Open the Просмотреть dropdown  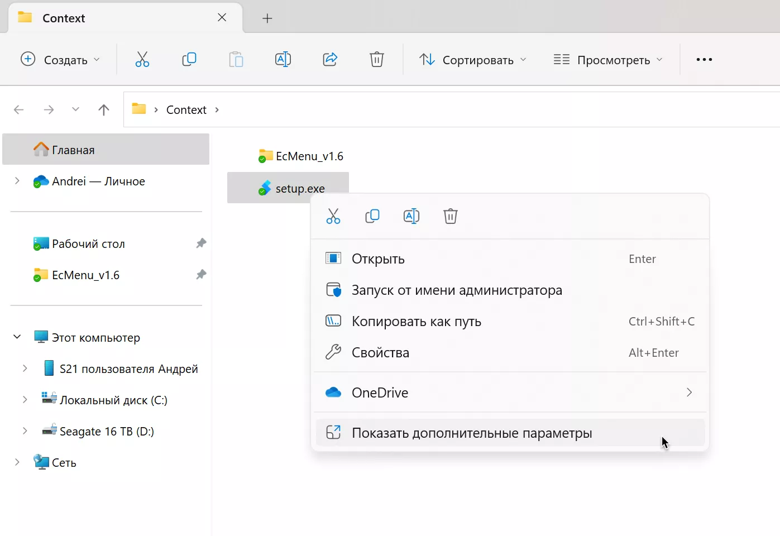[608, 59]
